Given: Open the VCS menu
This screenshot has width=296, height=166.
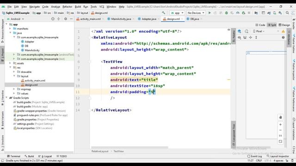Looking at the screenshot, I should [x=102, y=6].
